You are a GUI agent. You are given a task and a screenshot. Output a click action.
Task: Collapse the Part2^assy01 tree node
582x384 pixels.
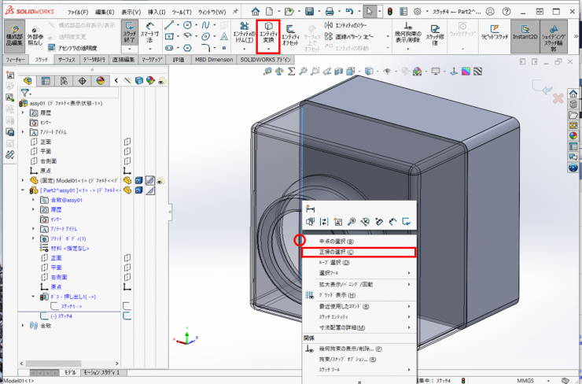24,190
